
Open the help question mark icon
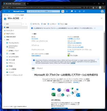coord(79,11)
